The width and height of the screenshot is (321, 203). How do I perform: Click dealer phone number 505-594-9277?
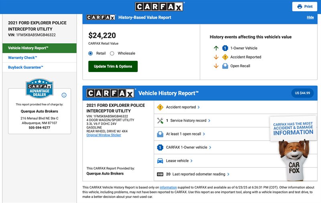39,128
